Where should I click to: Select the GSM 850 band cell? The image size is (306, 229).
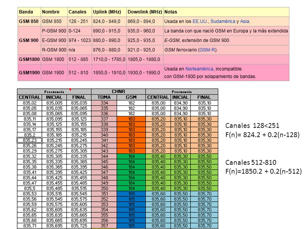(x=29, y=21)
